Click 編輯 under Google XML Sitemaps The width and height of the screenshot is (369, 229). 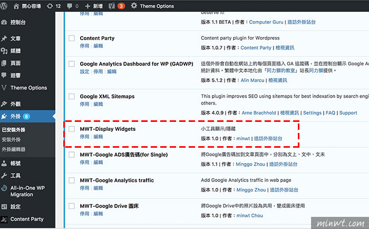(98, 104)
